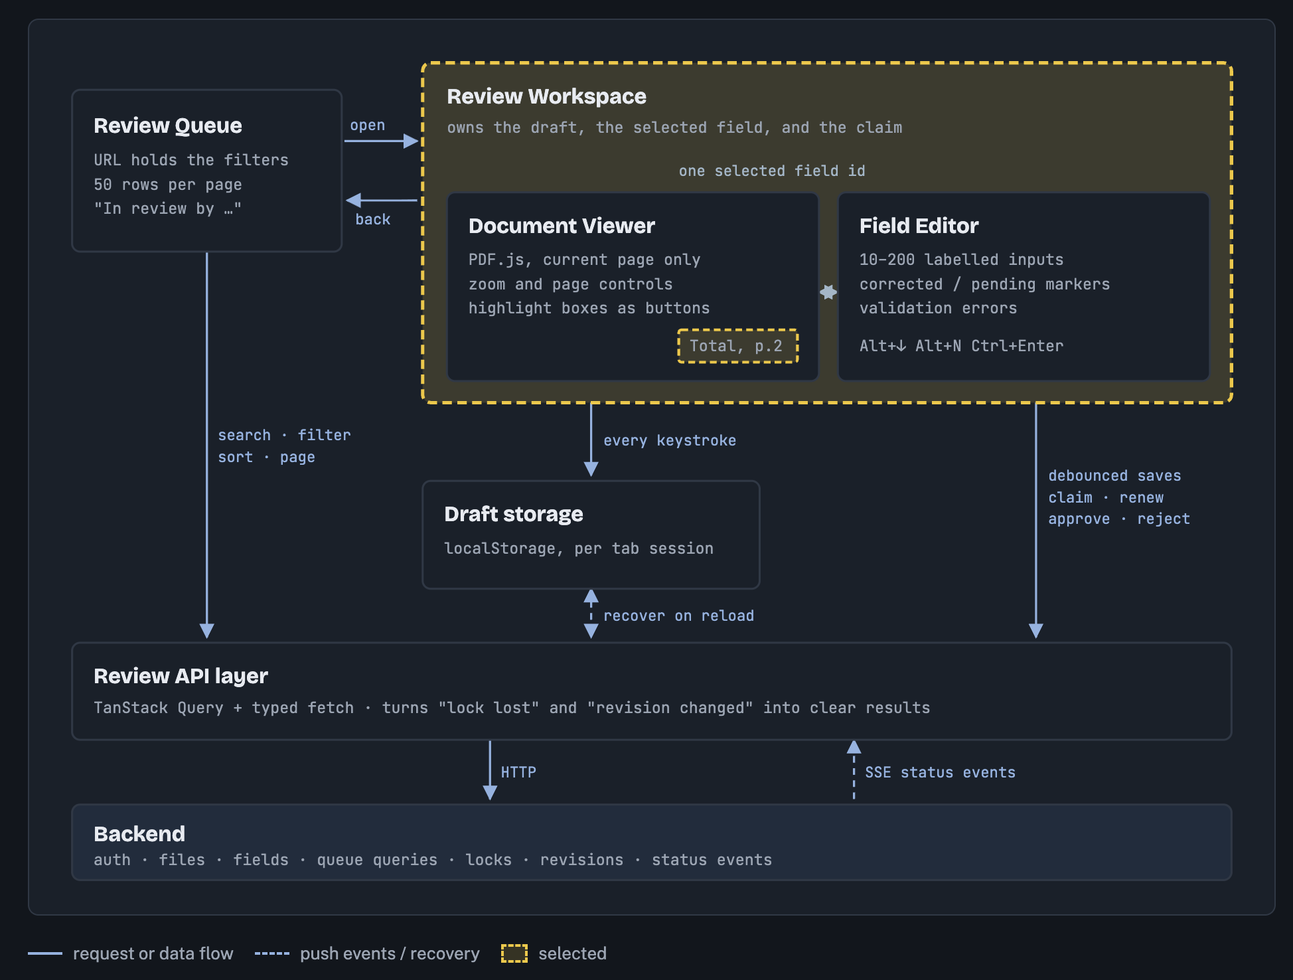Image resolution: width=1293 pixels, height=980 pixels.
Task: Click "URL holds the filters" text
Action: (x=191, y=160)
